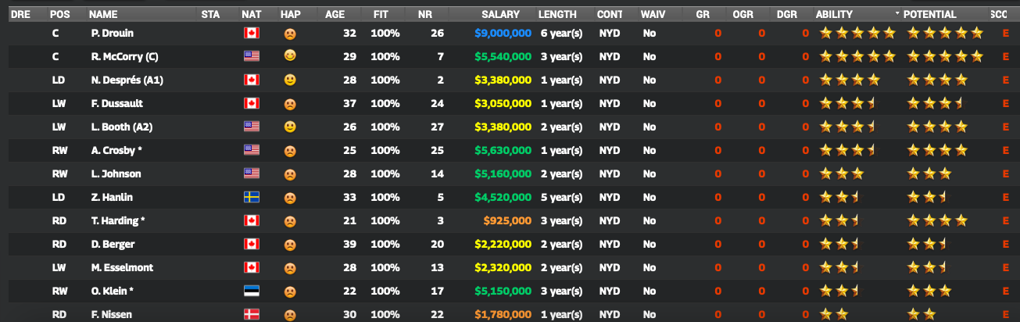Click P. Drouin's five-star ability rating
Viewport: 1020px width, 322px height.
pos(857,34)
